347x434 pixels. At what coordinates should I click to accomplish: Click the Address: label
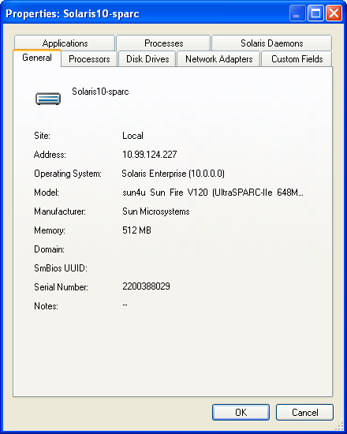(x=50, y=154)
